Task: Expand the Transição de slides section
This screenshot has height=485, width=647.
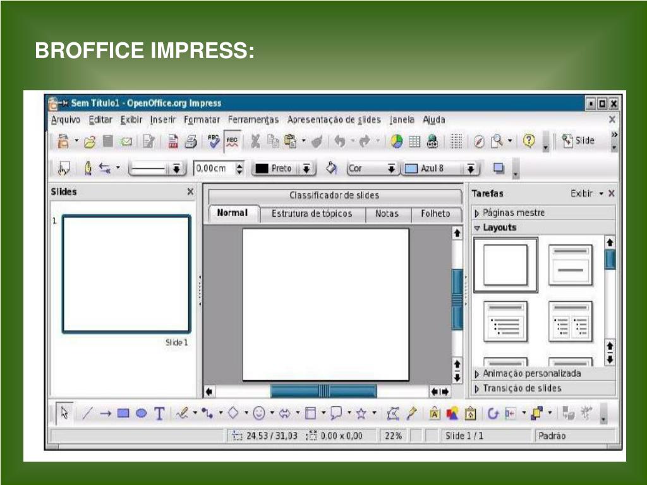Action: pos(543,388)
